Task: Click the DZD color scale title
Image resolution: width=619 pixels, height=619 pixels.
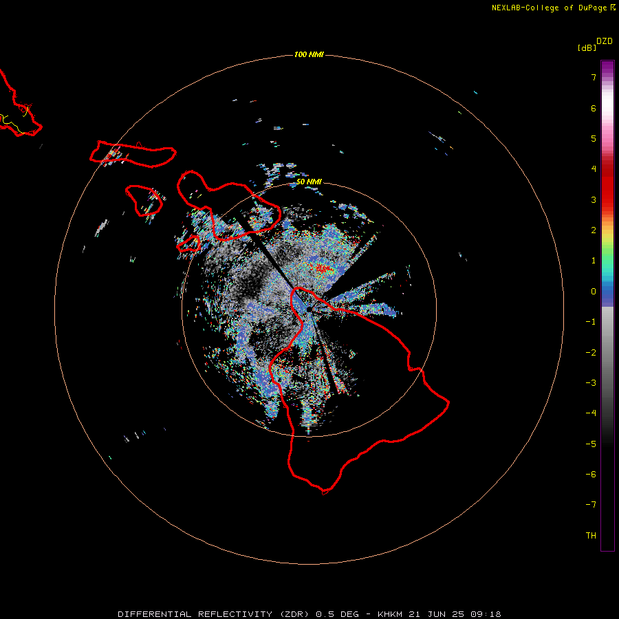Action: (x=605, y=41)
